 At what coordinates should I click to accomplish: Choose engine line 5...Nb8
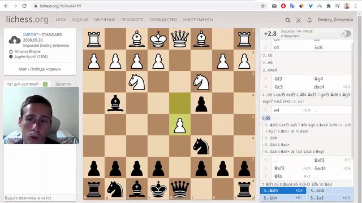pyautogui.click(x=330, y=191)
